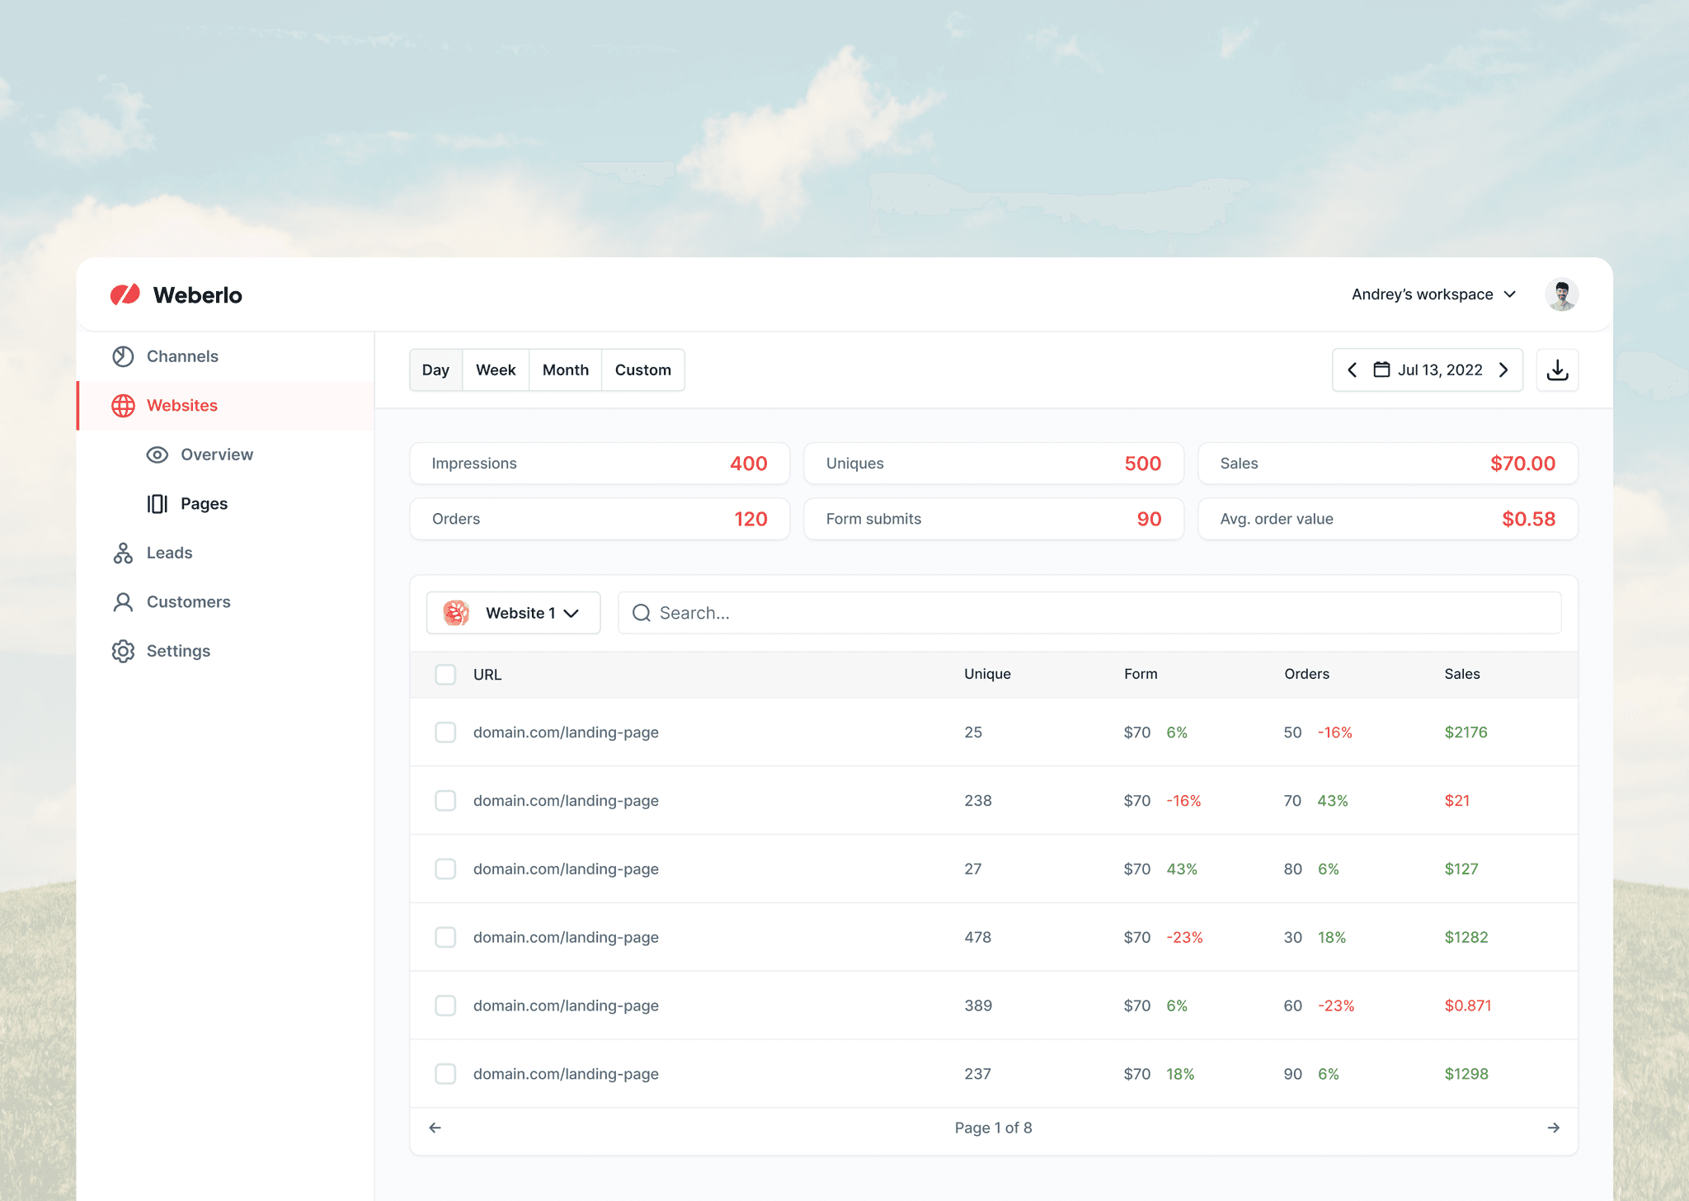Switch to the Week tab

[496, 370]
